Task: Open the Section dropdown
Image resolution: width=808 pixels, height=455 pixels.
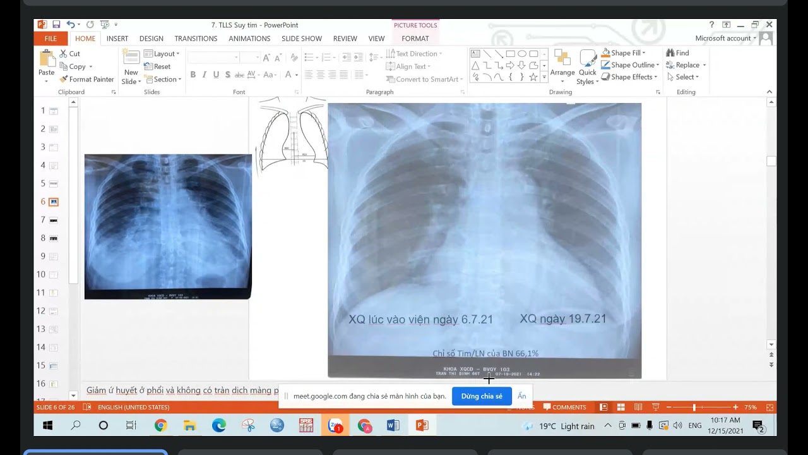Action: [x=163, y=79]
